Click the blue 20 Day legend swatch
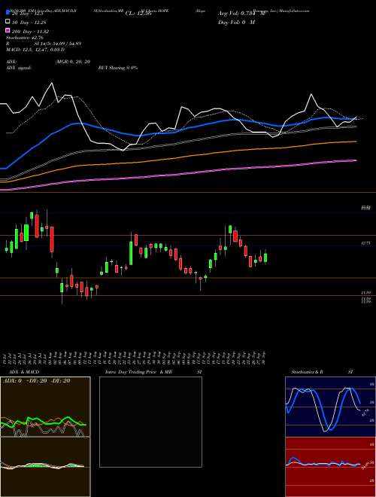This screenshot has height=497, width=376. 8,13
